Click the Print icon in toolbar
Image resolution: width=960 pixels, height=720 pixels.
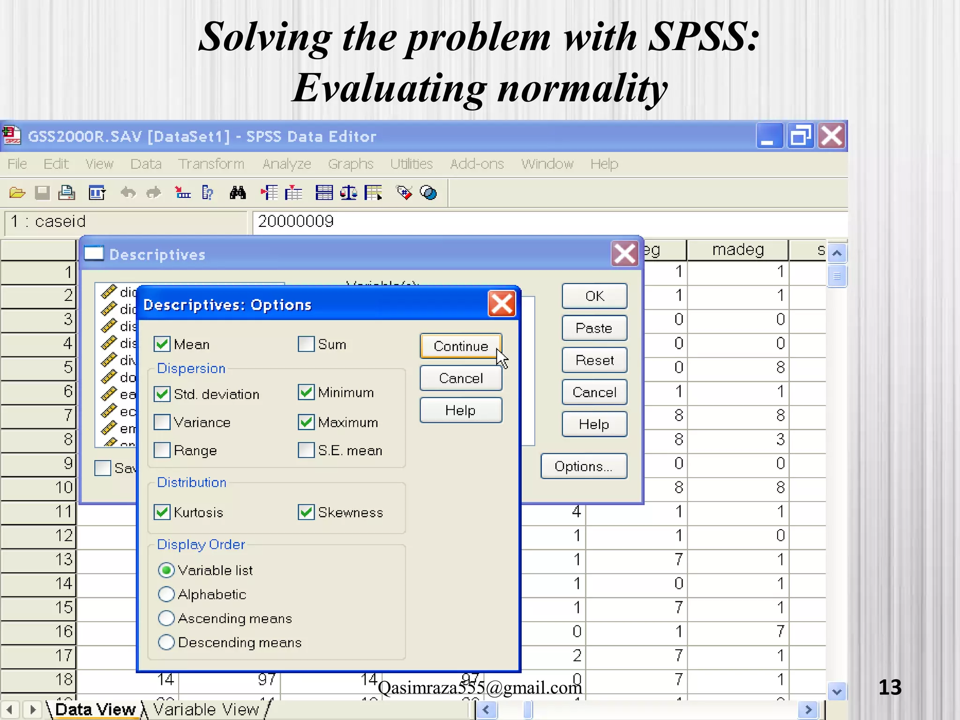[x=67, y=193]
